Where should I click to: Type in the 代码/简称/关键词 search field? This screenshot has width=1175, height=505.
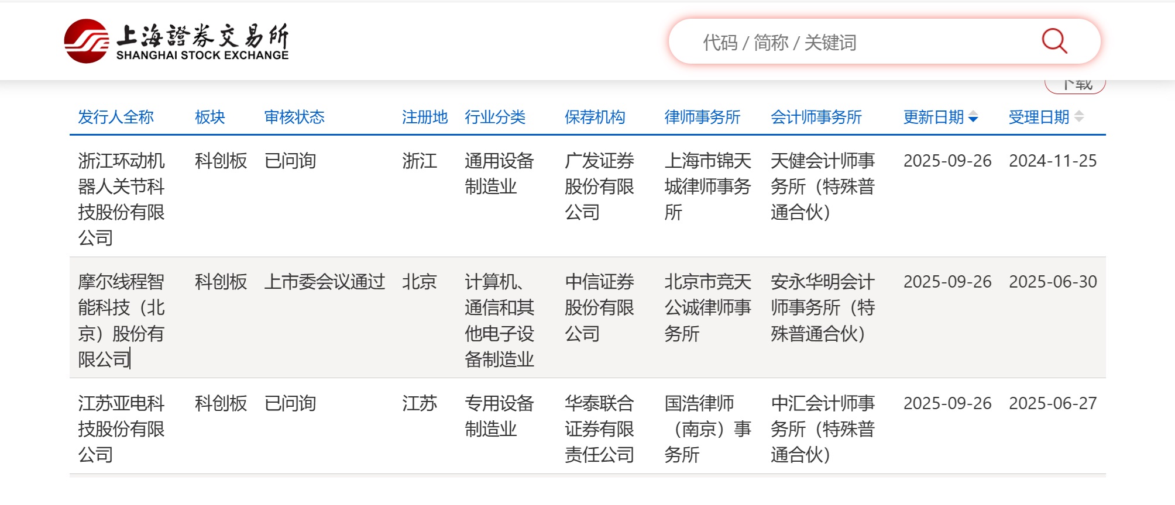tap(848, 42)
